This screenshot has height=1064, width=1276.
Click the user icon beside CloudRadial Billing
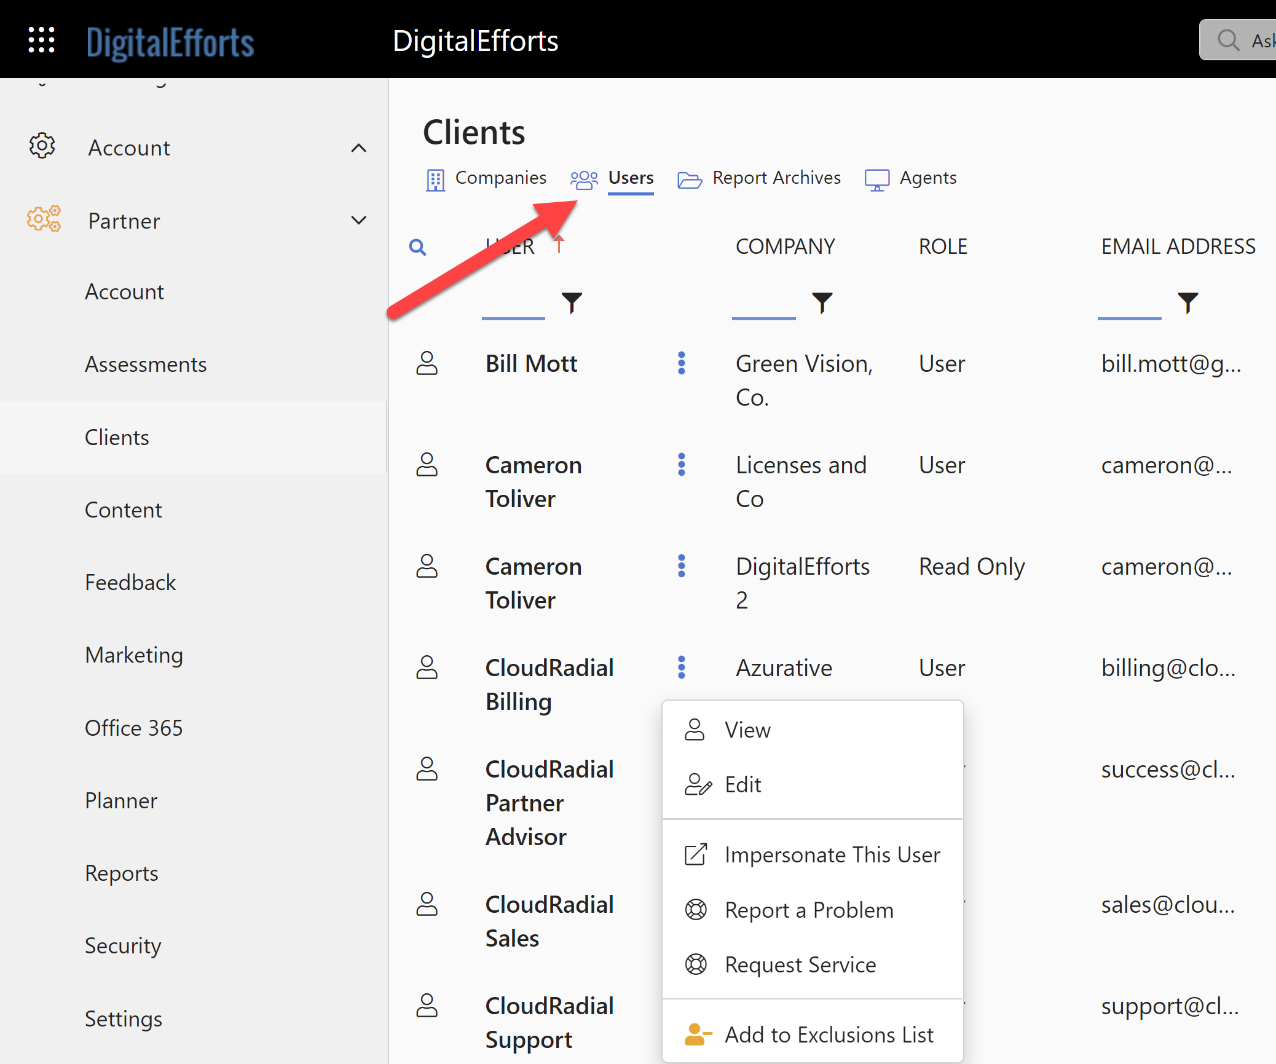(427, 668)
